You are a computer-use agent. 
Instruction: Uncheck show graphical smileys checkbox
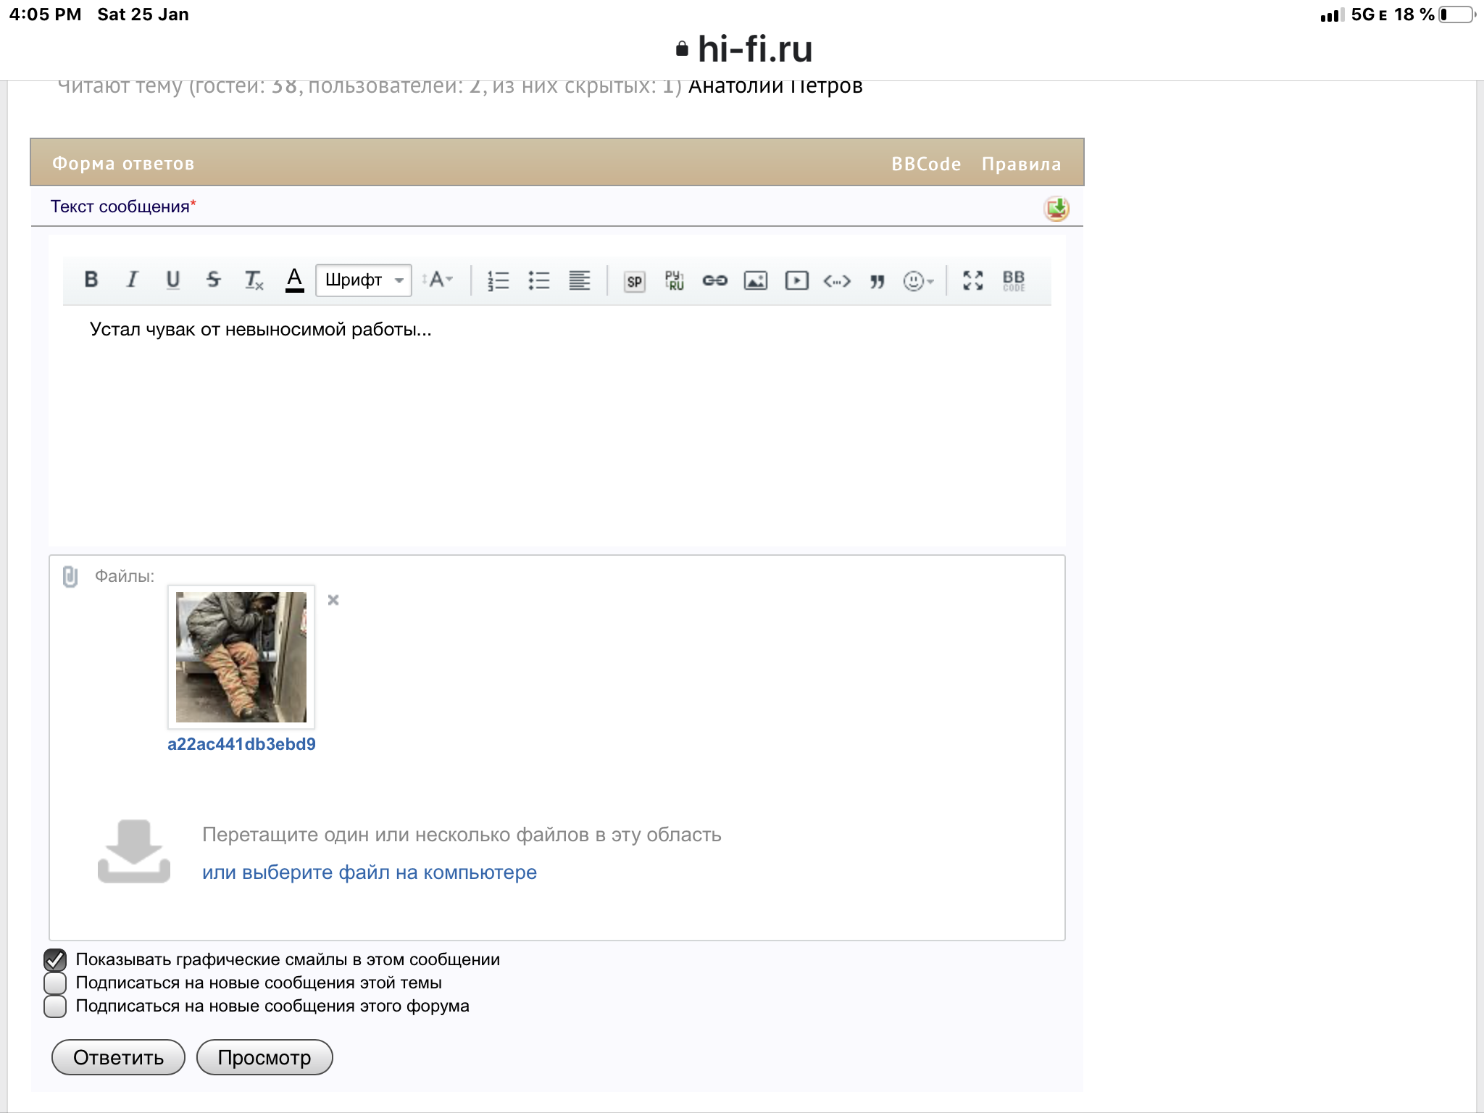[x=56, y=960]
